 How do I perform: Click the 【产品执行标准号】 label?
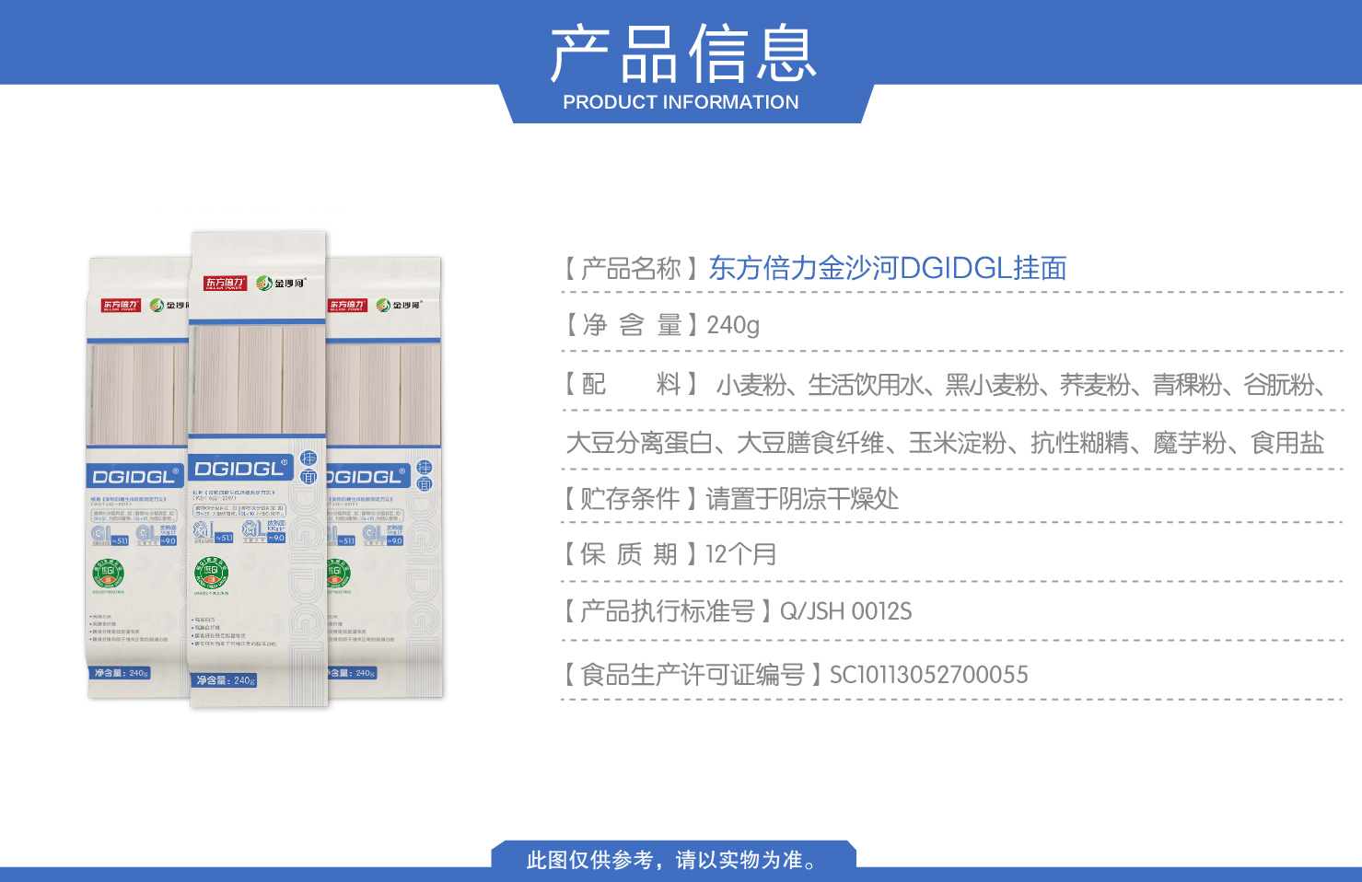pos(669,611)
